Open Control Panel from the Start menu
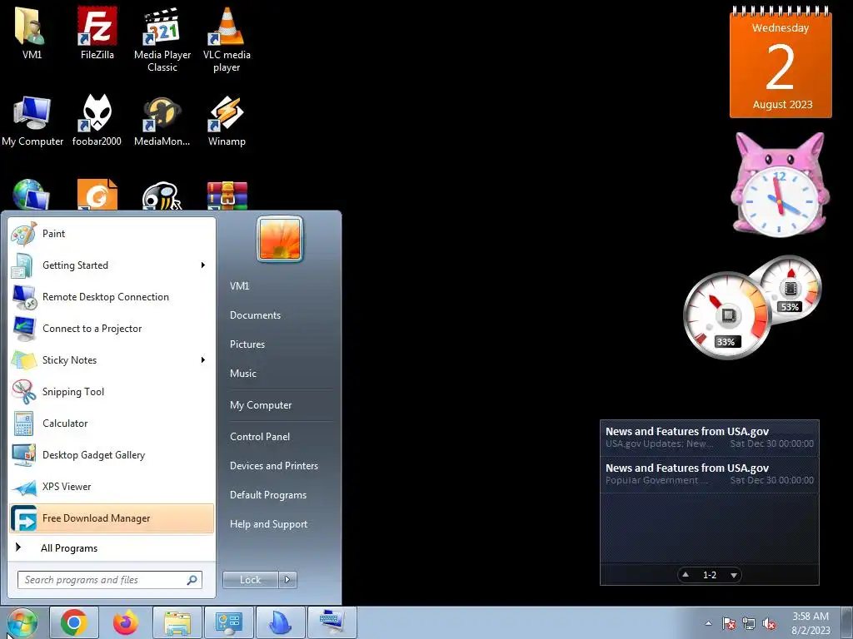853x639 pixels. pos(260,437)
